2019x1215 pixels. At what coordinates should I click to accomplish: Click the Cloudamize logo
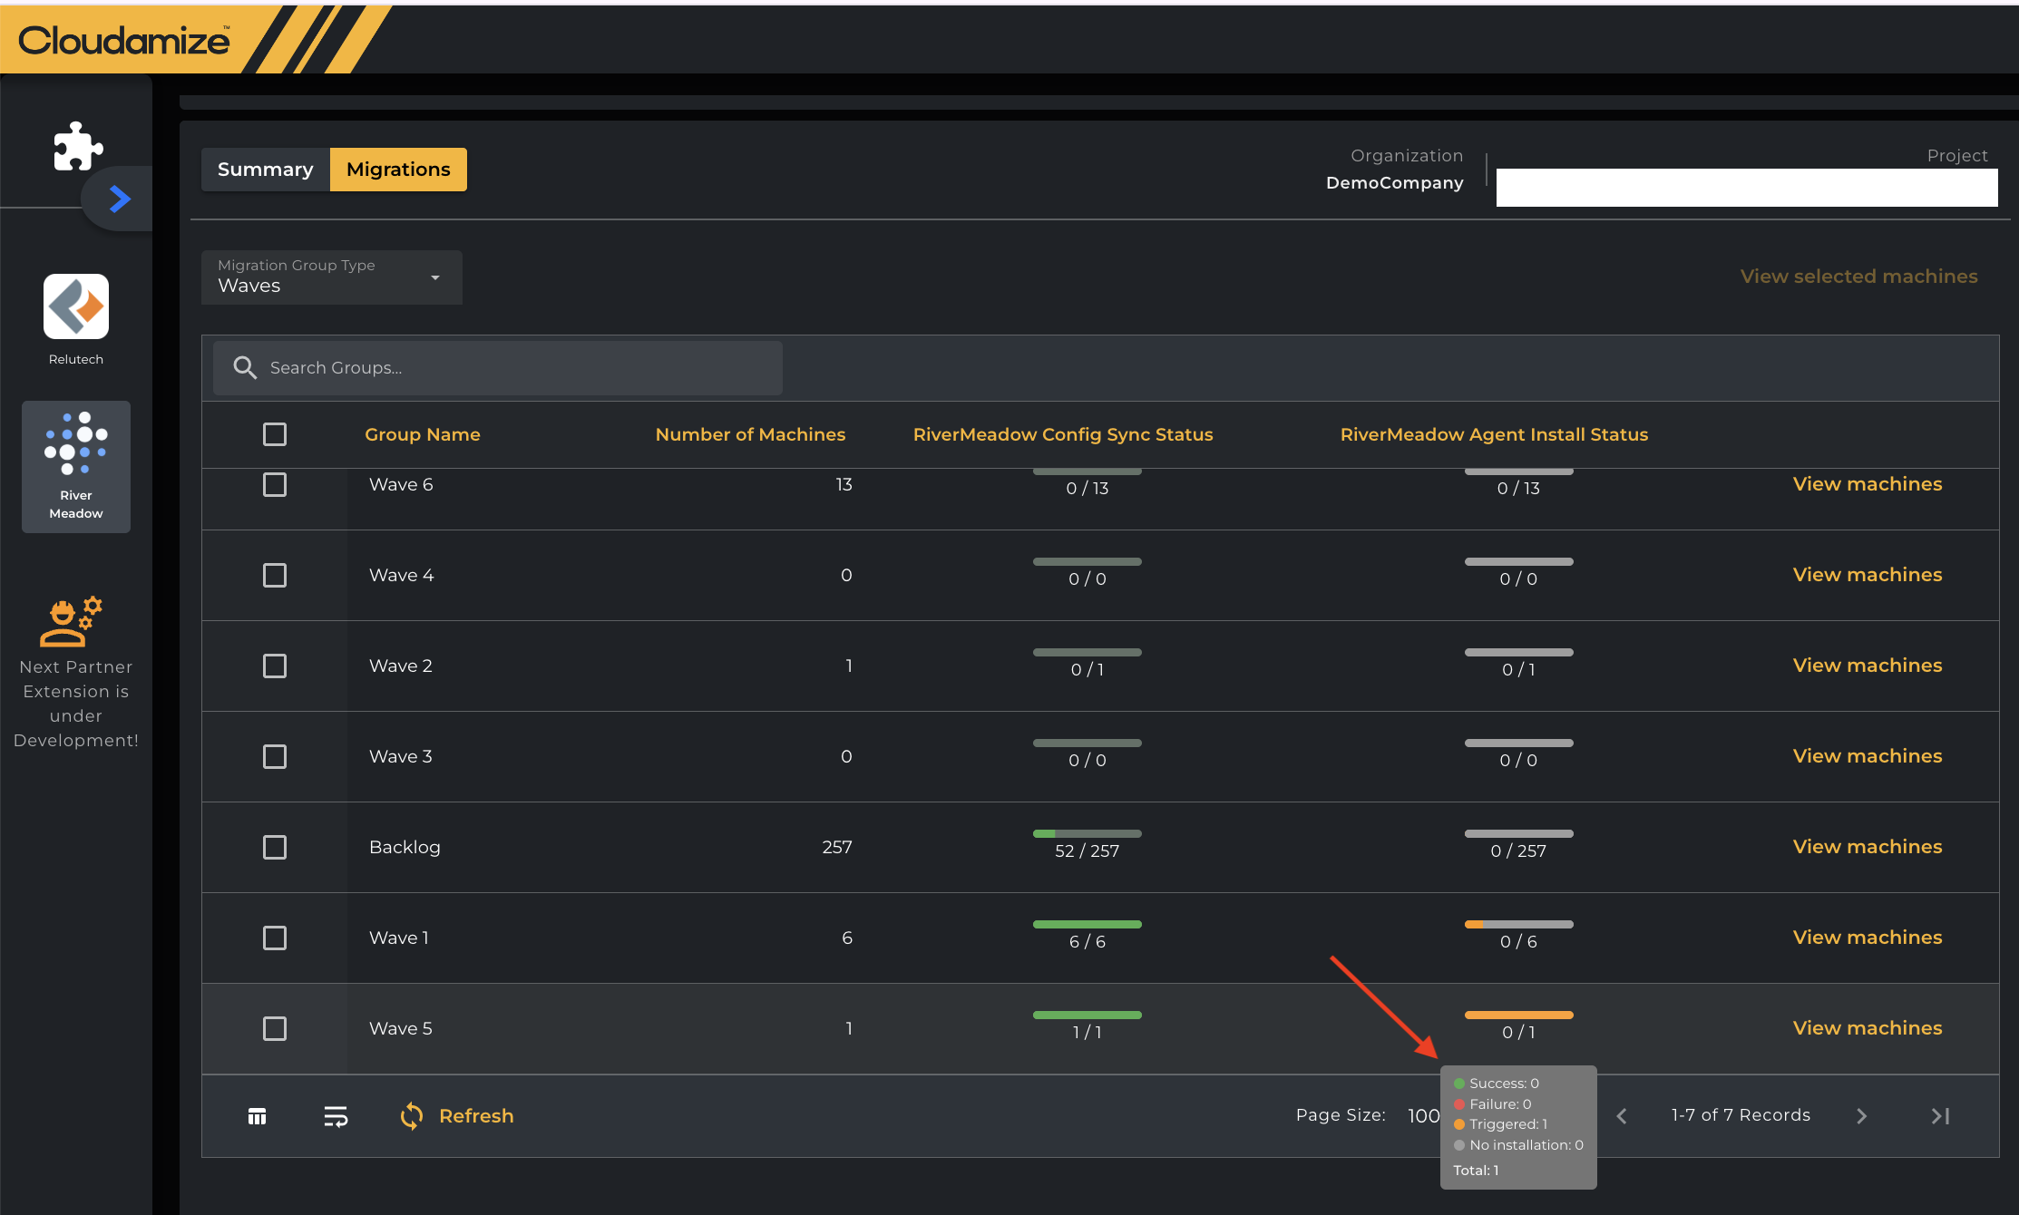tap(124, 40)
